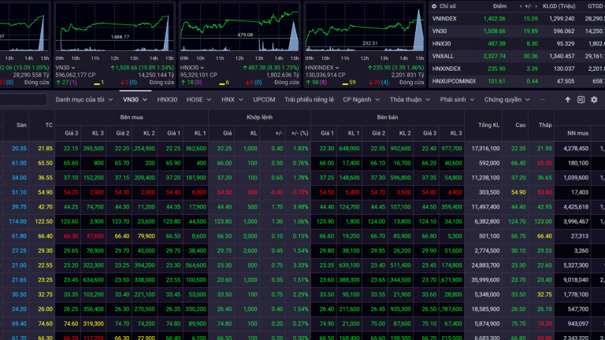Click the +/- (%) column header

(x=299, y=133)
